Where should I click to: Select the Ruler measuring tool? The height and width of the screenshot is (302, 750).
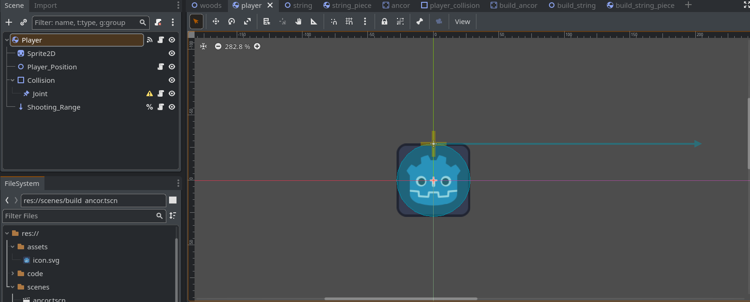[314, 21]
